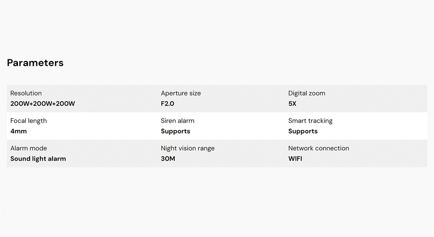The width and height of the screenshot is (434, 237).
Task: Select the Digital zoom label
Action: click(307, 93)
